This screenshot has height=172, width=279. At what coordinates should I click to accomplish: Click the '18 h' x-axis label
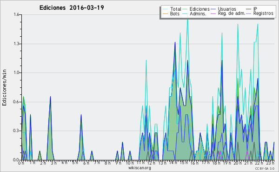[216, 163]
